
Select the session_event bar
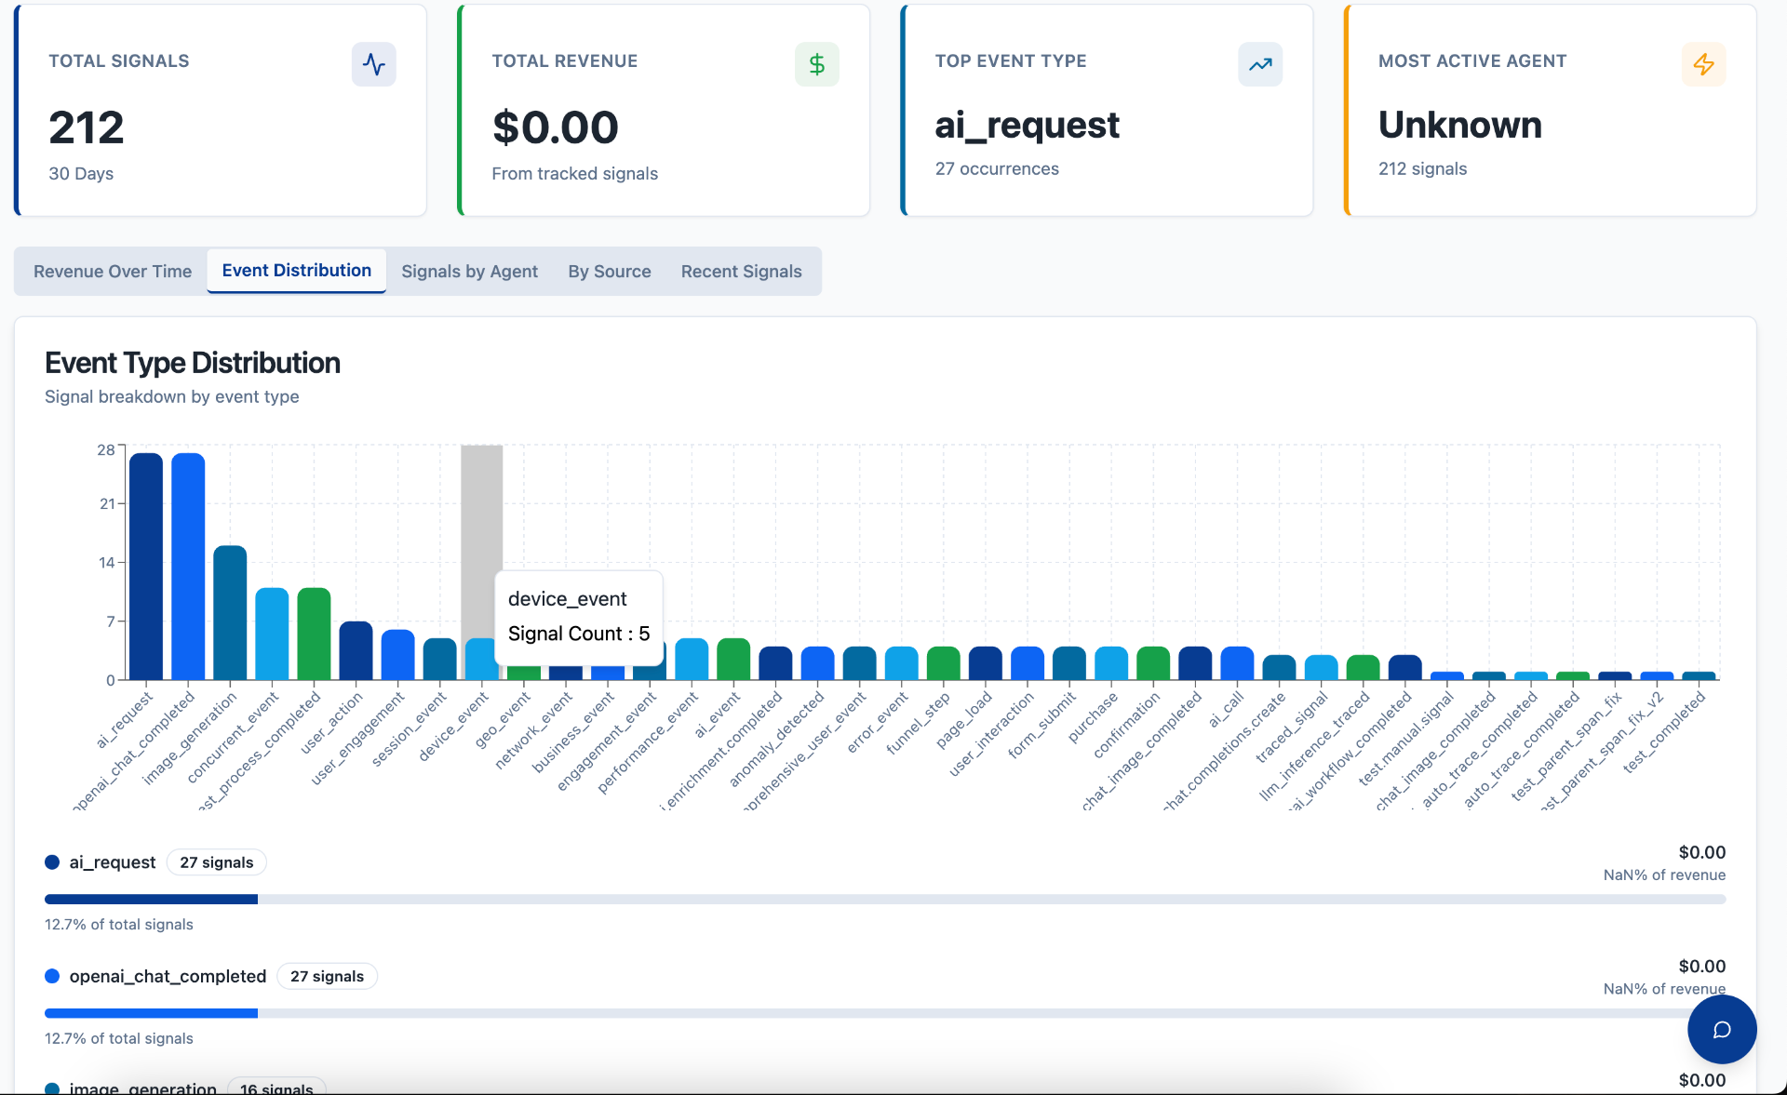pyautogui.click(x=439, y=659)
